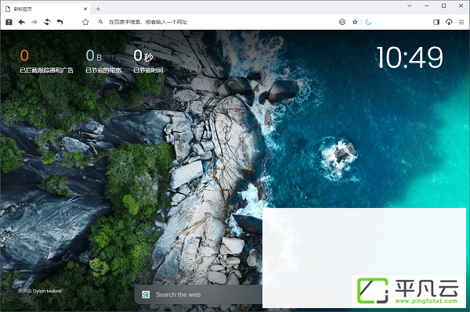Click the magnifier icon in the address bar

coord(101,22)
